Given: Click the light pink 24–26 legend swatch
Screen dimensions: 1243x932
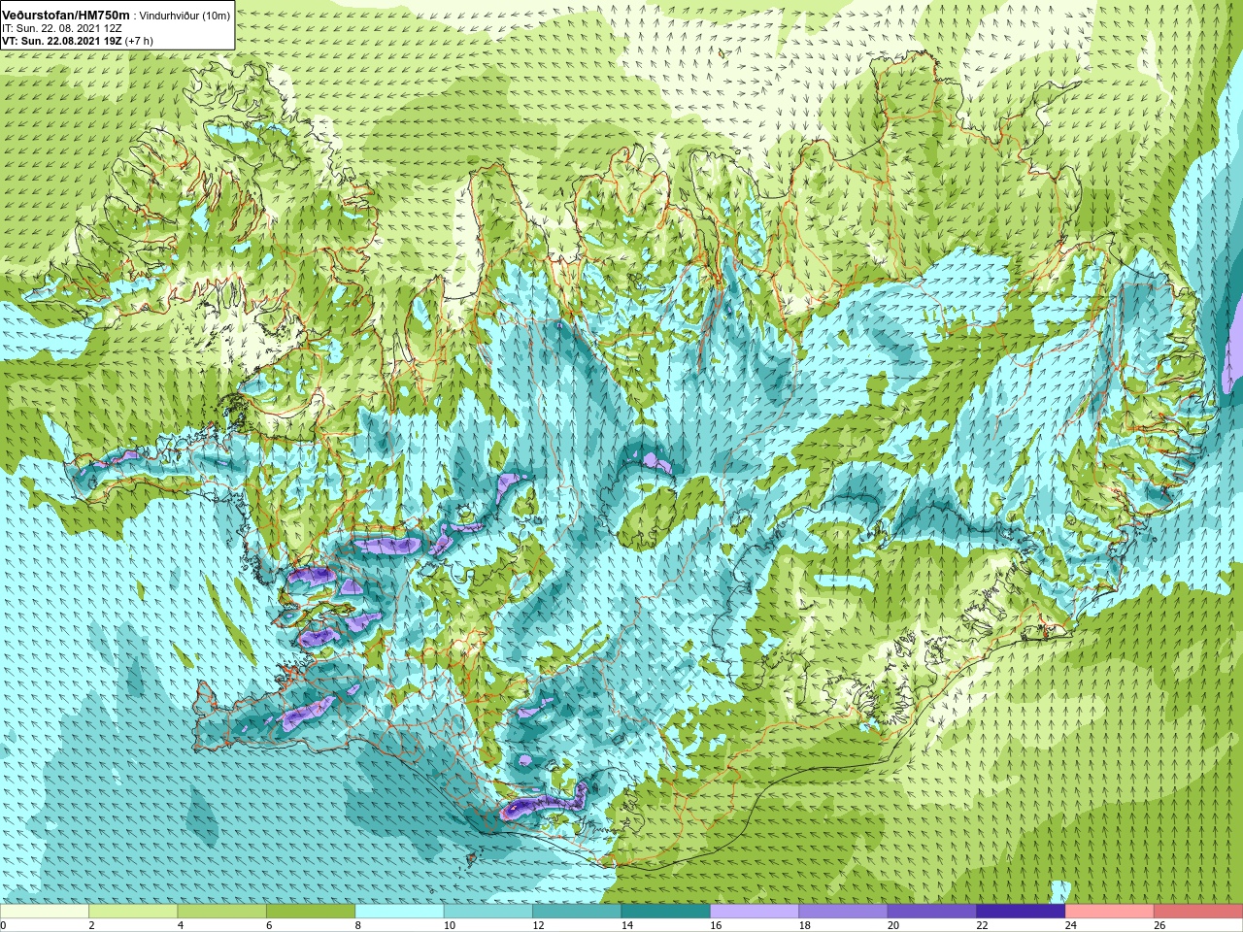Looking at the screenshot, I should pos(1110,912).
